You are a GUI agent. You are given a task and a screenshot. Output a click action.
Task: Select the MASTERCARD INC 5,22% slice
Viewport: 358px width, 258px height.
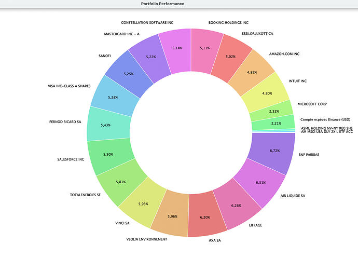click(x=150, y=56)
